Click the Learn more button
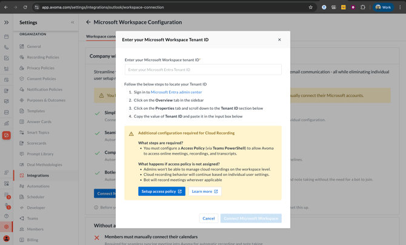Image resolution: width=406 pixels, height=245 pixels. click(205, 192)
